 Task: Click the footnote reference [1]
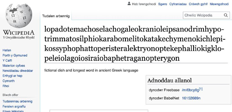click(201, 89)
